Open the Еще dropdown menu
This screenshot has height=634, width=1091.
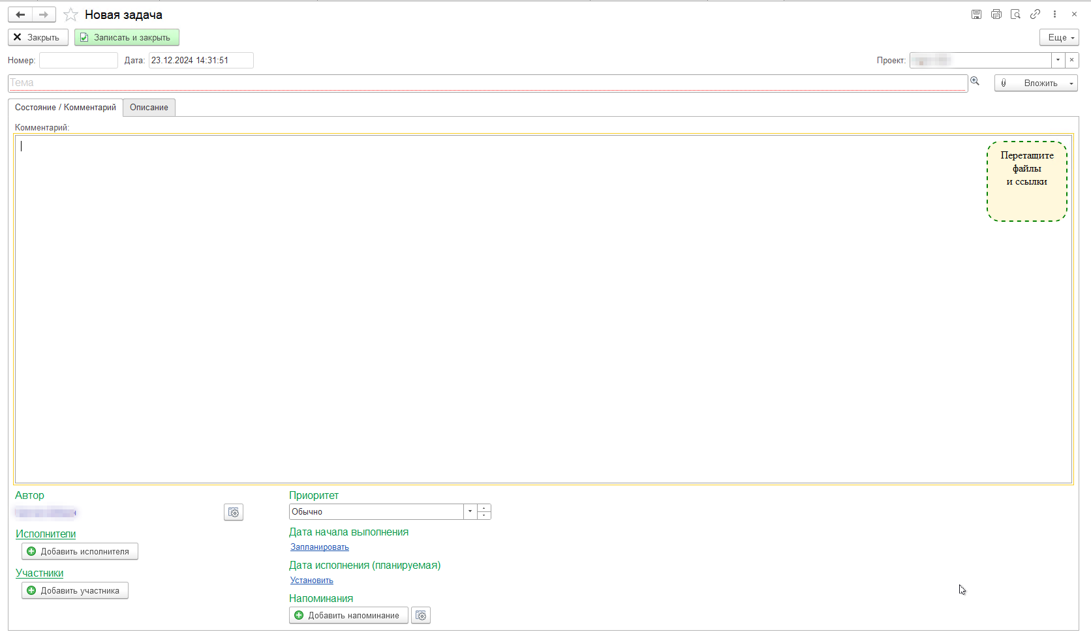1059,37
